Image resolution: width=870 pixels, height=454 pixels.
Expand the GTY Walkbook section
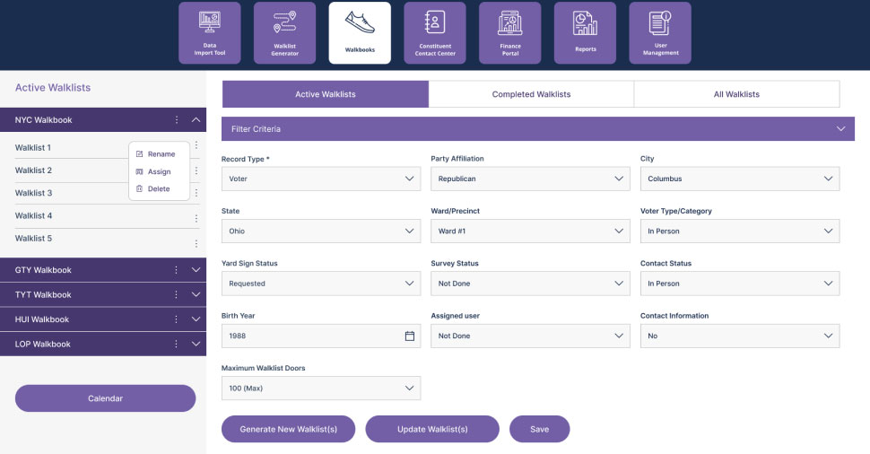(x=196, y=270)
